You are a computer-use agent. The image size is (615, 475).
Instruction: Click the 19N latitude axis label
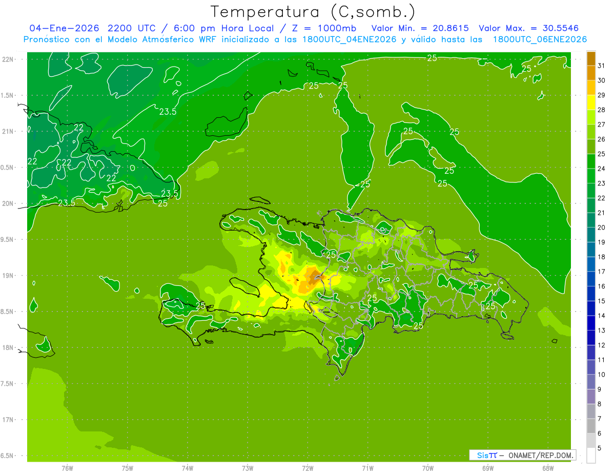[8, 276]
